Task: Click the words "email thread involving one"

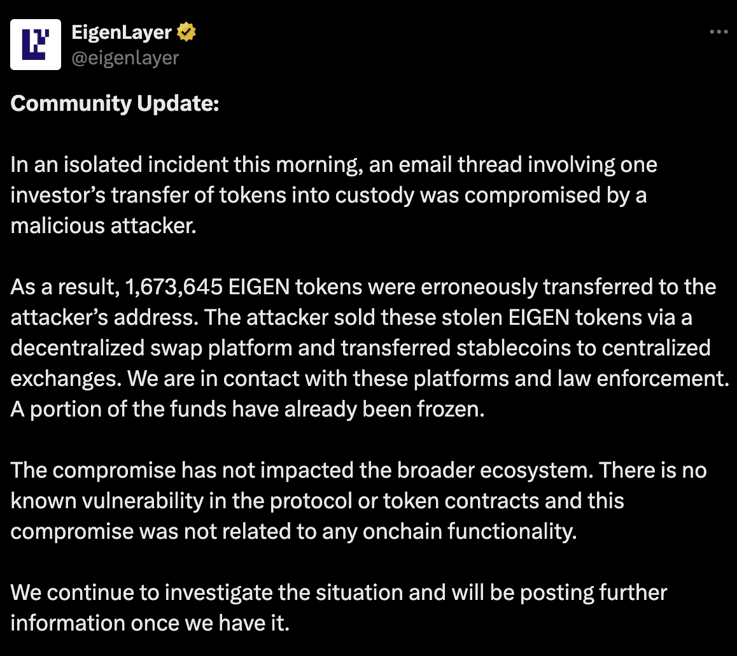Action: click(528, 164)
